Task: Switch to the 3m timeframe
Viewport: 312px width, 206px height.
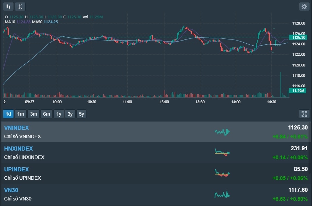Action: pyautogui.click(x=33, y=114)
